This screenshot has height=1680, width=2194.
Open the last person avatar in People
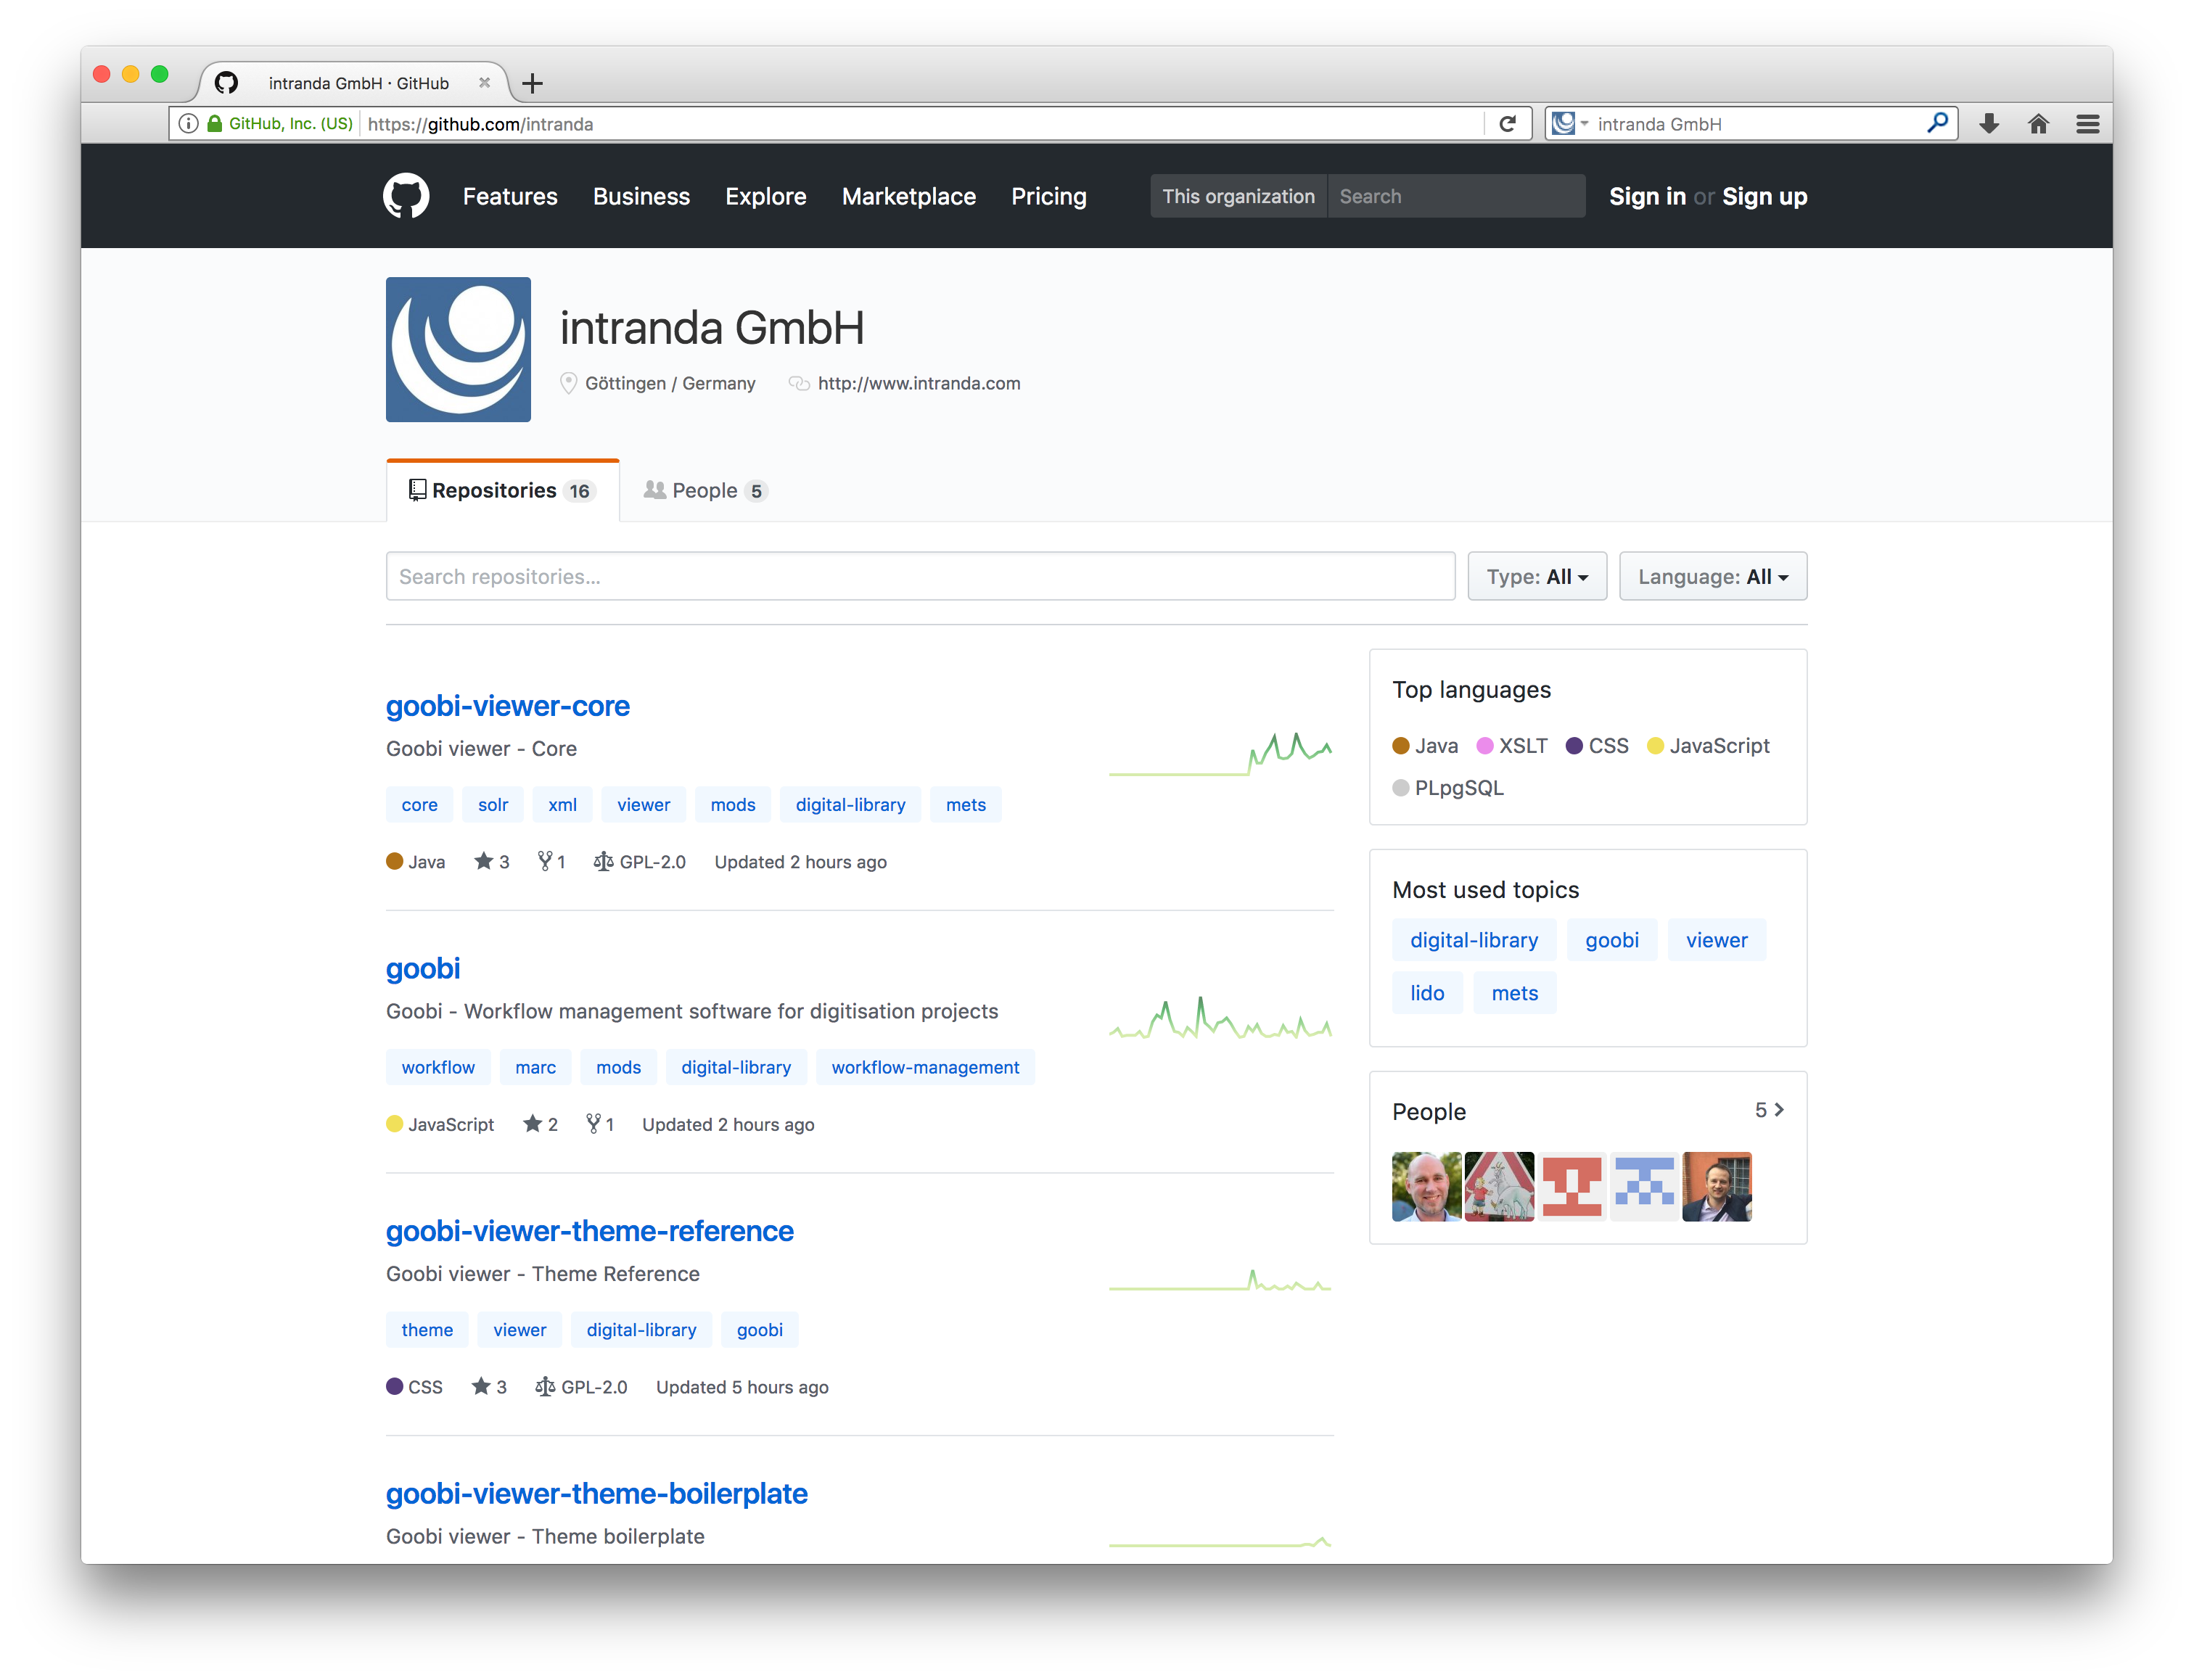pos(1717,1186)
